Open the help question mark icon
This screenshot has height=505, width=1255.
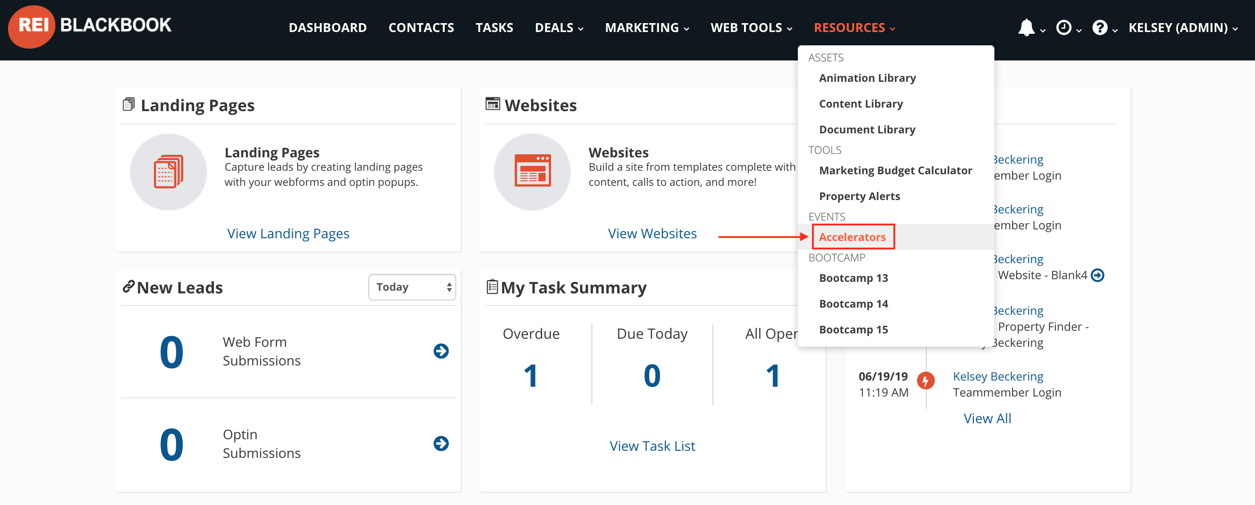click(1099, 28)
